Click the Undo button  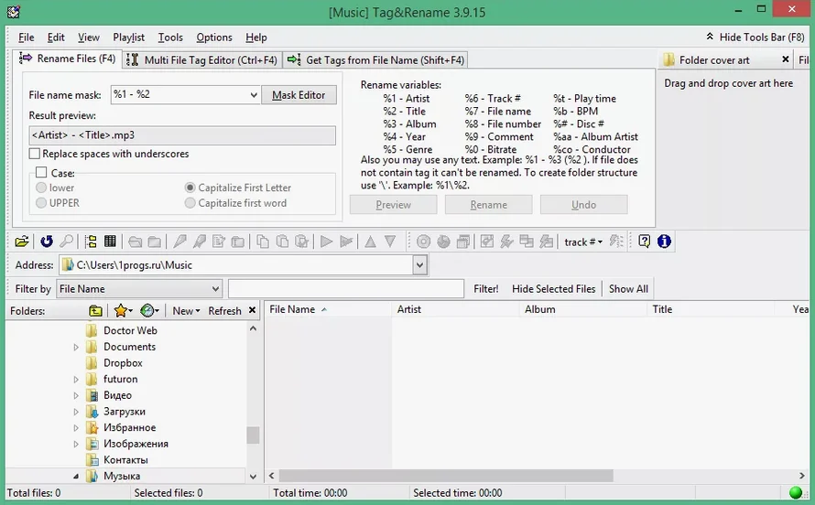pos(583,205)
